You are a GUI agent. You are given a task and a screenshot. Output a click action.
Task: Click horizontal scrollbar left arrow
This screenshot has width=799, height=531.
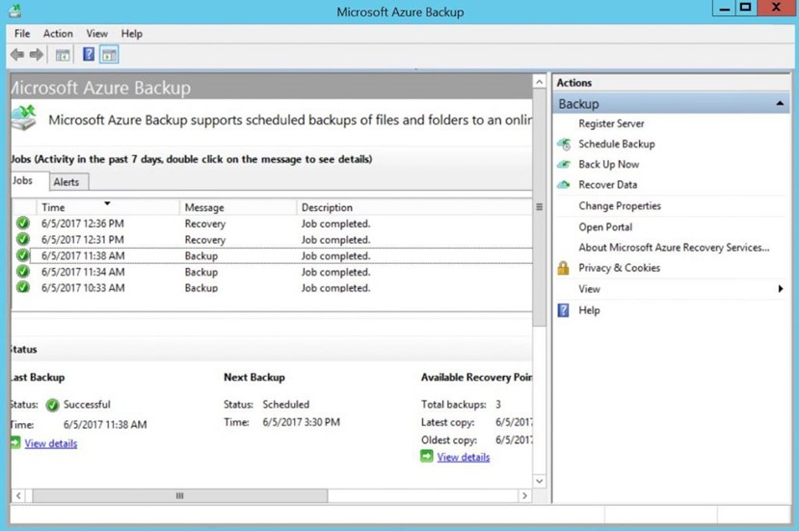[18, 495]
